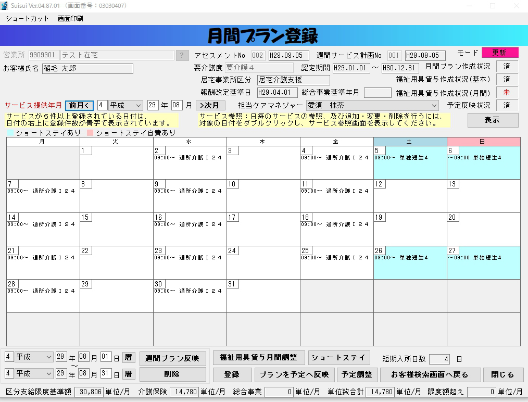Click the 登録 button
Viewport: 528px width, 402px height.
click(x=232, y=374)
